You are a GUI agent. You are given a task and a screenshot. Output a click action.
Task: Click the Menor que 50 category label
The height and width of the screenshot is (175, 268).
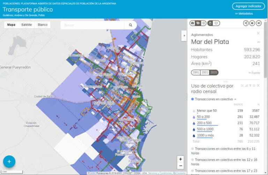coord(207,111)
